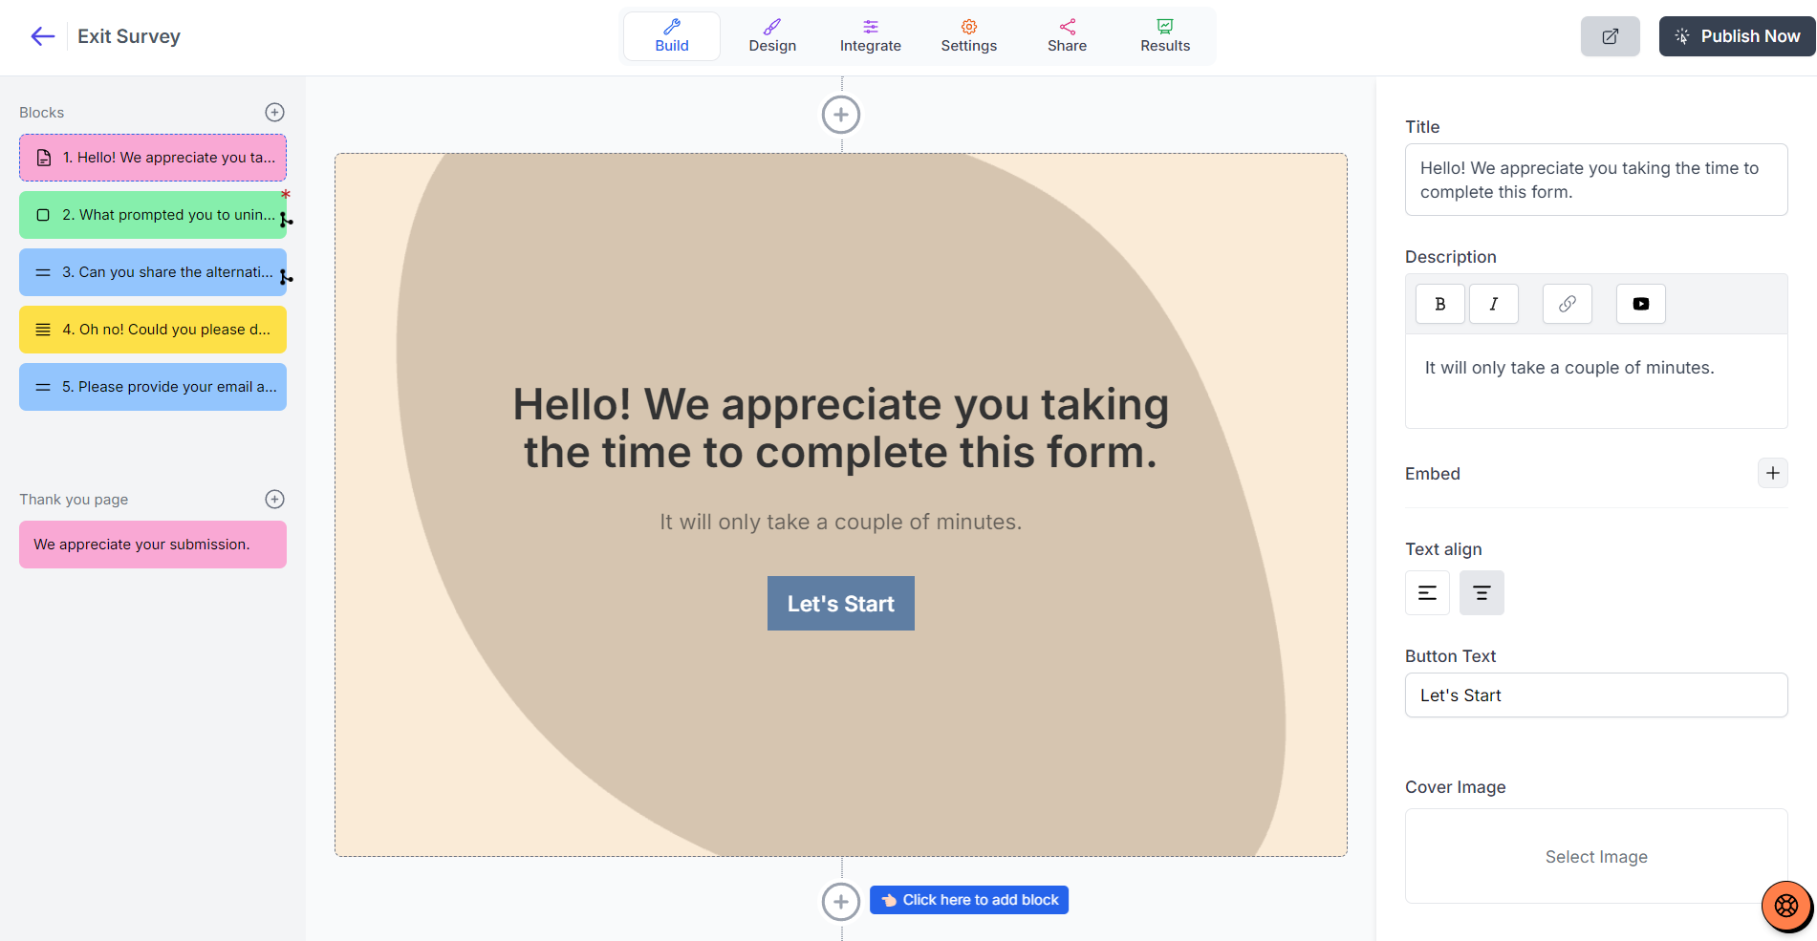Select the insert link icon
Viewport: 1817px width, 941px height.
1567,304
